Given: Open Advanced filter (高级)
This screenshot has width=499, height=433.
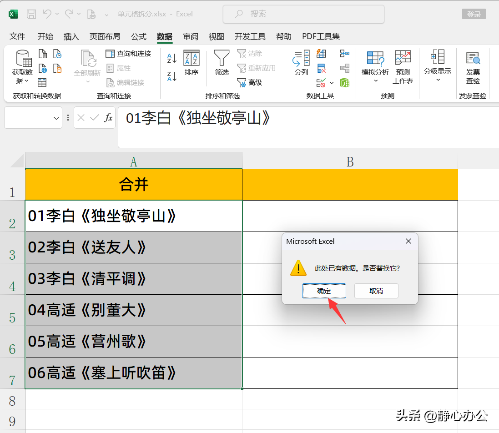Looking at the screenshot, I should (249, 83).
